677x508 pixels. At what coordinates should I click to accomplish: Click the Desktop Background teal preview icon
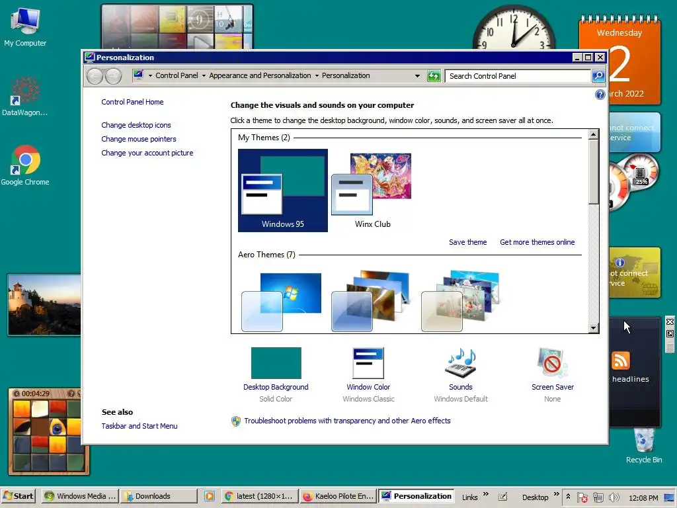coord(276,363)
